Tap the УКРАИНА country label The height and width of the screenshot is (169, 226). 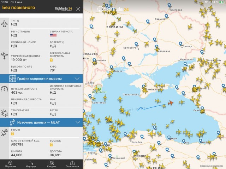coord(115,27)
